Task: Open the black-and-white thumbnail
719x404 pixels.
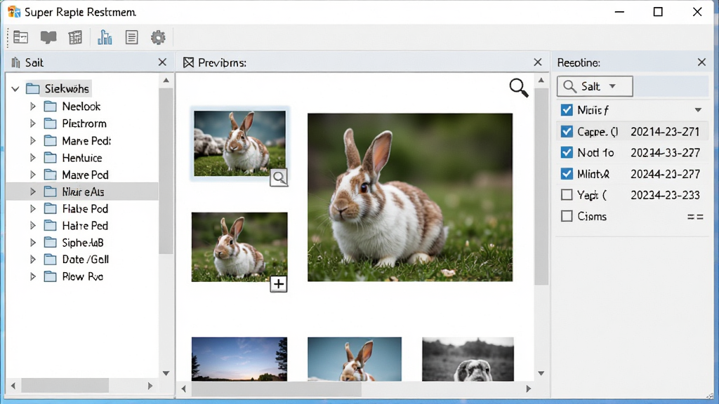Action: pyautogui.click(x=468, y=359)
